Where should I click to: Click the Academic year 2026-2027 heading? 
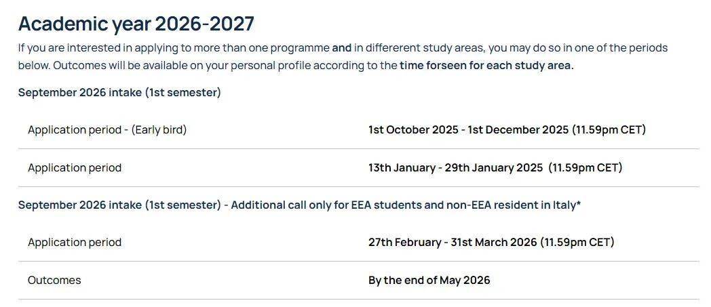[136, 24]
